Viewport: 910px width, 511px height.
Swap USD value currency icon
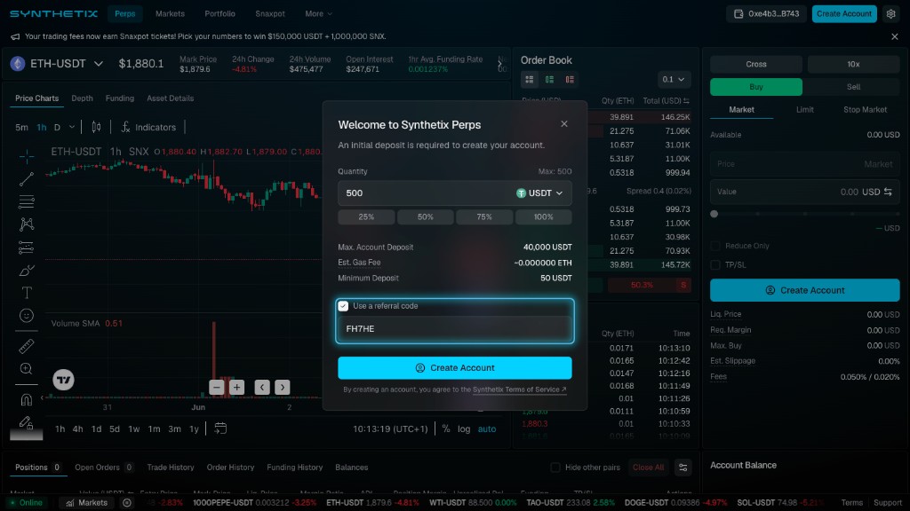click(888, 192)
